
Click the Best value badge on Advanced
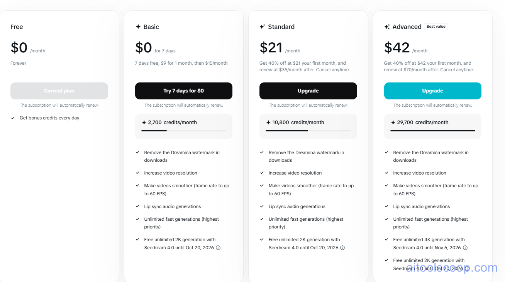[x=436, y=26]
